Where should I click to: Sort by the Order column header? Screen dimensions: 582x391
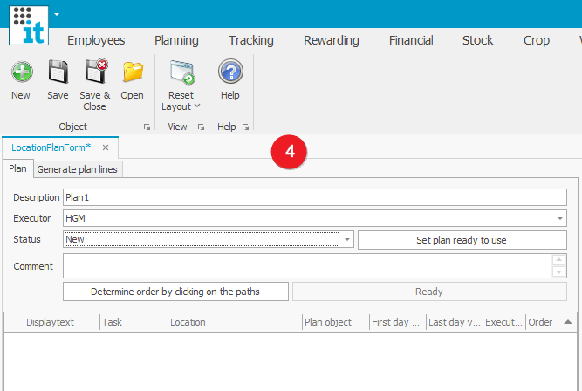pos(540,322)
